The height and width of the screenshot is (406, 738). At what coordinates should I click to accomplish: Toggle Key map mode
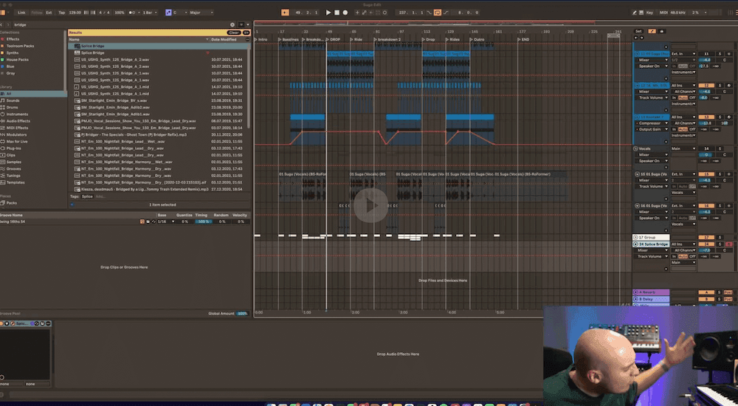click(x=650, y=13)
